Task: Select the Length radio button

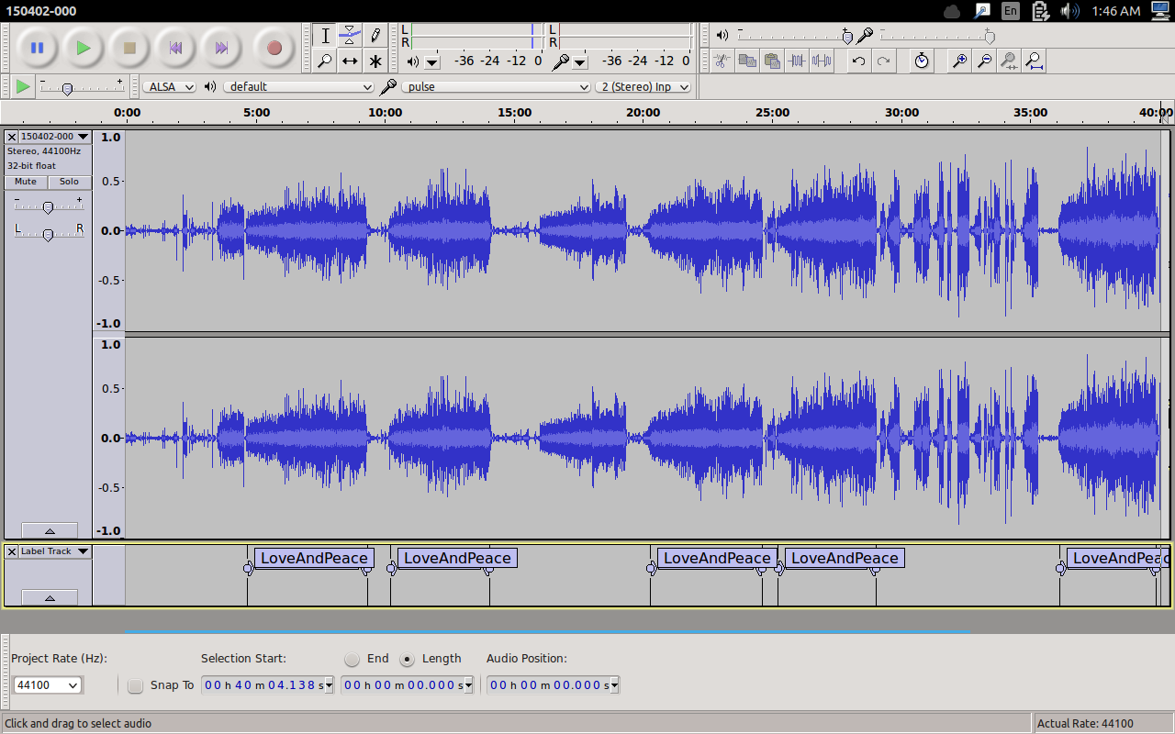Action: [408, 659]
